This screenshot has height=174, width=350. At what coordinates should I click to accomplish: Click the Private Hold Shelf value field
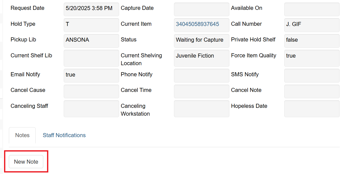point(312,41)
